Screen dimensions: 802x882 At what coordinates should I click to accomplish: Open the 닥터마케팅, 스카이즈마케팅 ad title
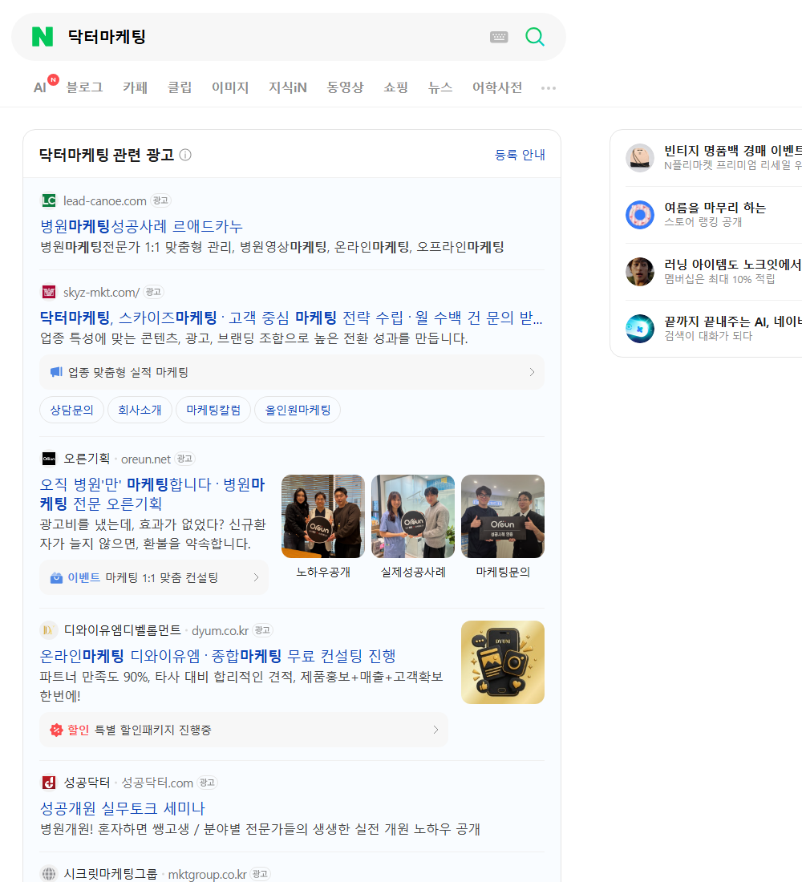click(291, 318)
